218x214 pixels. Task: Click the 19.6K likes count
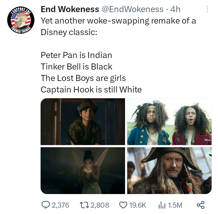(x=137, y=205)
